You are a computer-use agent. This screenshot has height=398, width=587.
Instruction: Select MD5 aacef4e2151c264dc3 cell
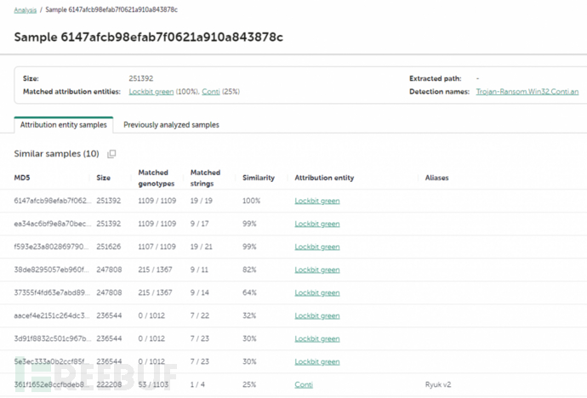pyautogui.click(x=52, y=316)
